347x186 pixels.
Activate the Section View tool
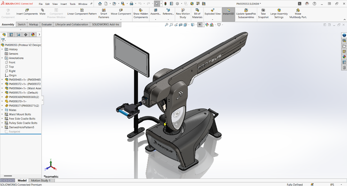point(181,25)
